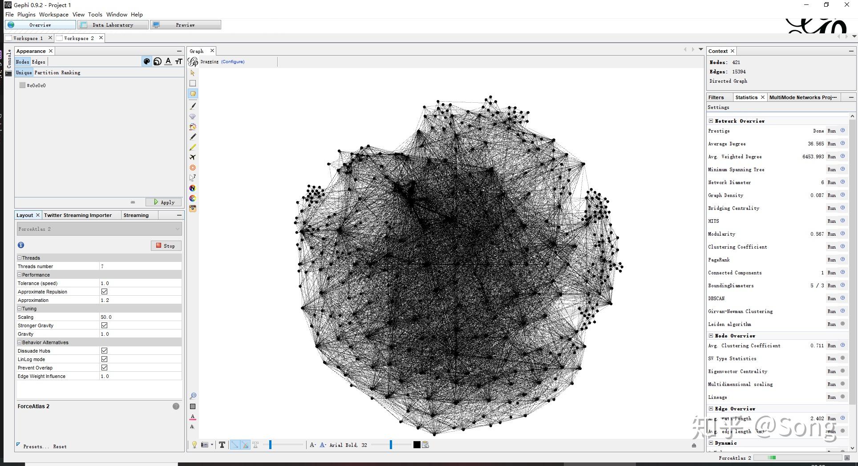Stop the running ForceAtlas 2 layout
858x466 pixels.
pos(166,246)
